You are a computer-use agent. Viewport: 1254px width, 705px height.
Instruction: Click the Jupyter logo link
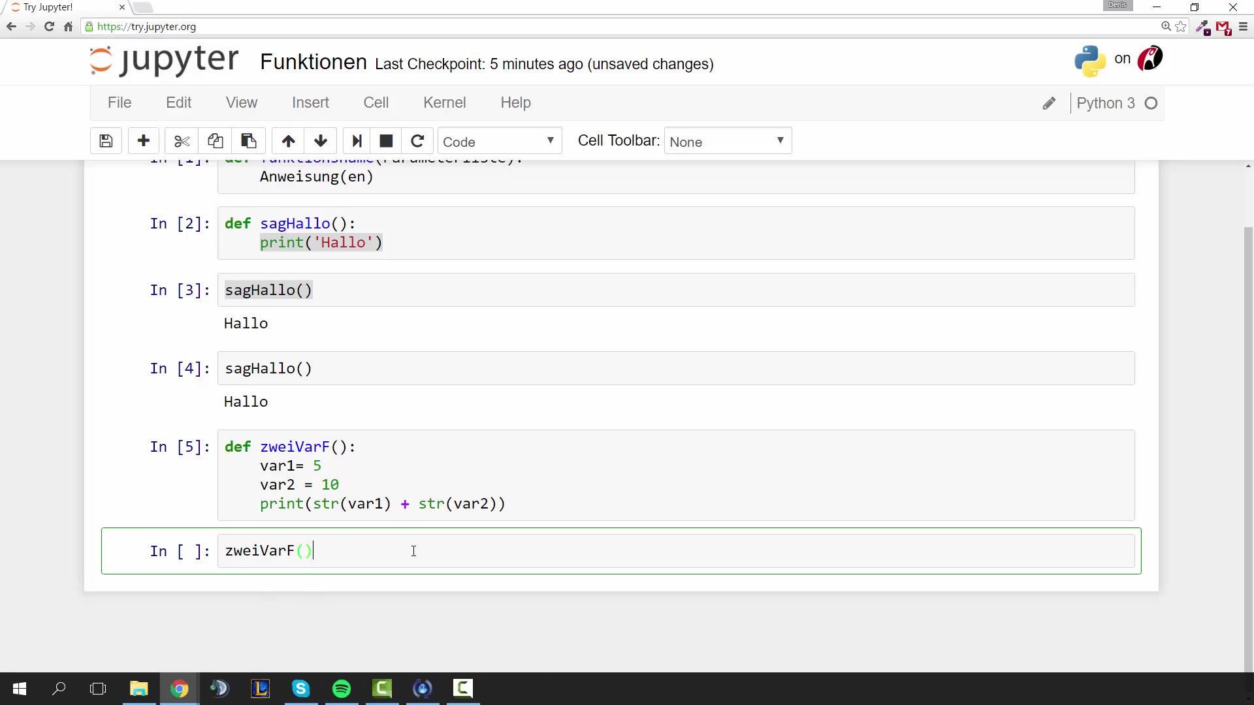(x=165, y=61)
